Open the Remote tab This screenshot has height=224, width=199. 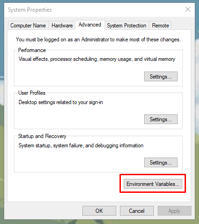[x=160, y=26]
